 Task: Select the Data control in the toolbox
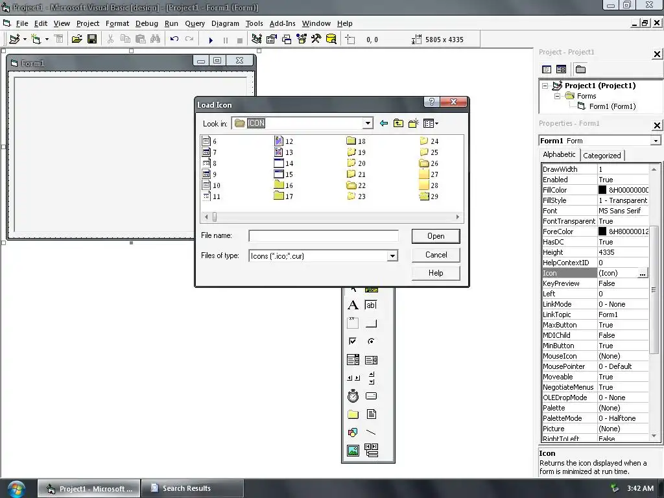pyautogui.click(x=371, y=451)
